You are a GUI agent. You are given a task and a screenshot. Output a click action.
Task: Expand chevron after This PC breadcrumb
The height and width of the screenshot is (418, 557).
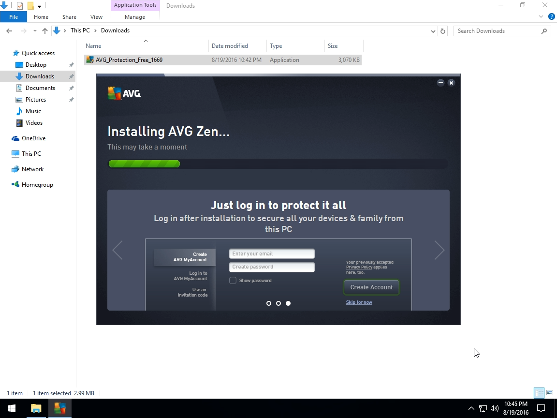(x=96, y=30)
